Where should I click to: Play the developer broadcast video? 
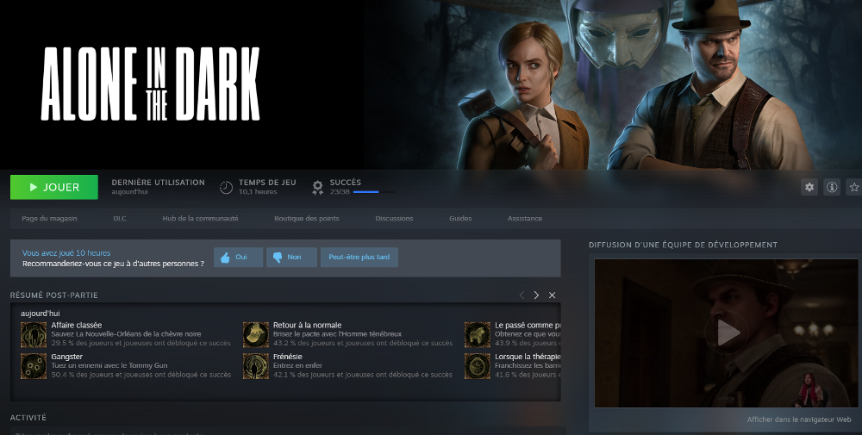[x=728, y=332]
